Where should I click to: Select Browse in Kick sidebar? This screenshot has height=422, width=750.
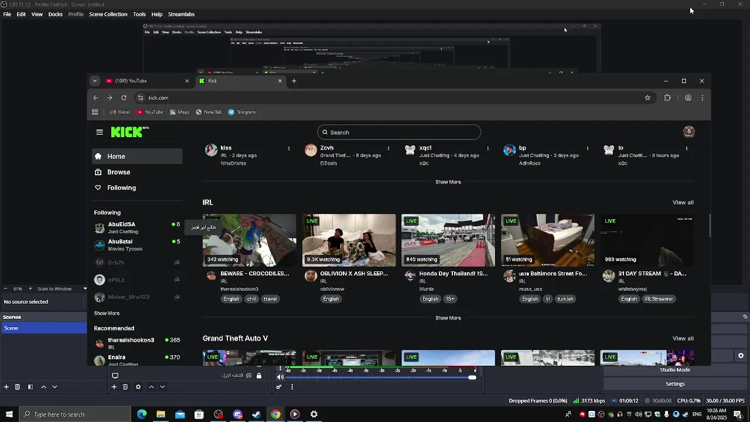(137, 172)
